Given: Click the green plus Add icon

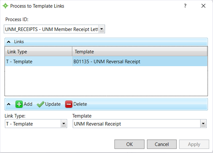Looking at the screenshot, I should [19, 104].
